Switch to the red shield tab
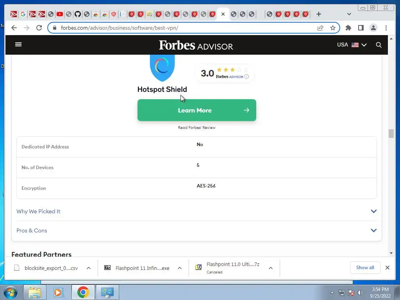Screen dimensions: 400x300 [x=114, y=14]
